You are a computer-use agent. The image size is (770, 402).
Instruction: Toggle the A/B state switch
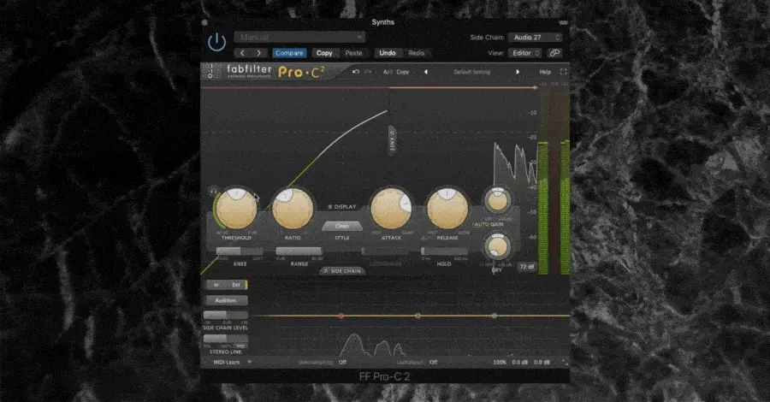click(x=388, y=72)
